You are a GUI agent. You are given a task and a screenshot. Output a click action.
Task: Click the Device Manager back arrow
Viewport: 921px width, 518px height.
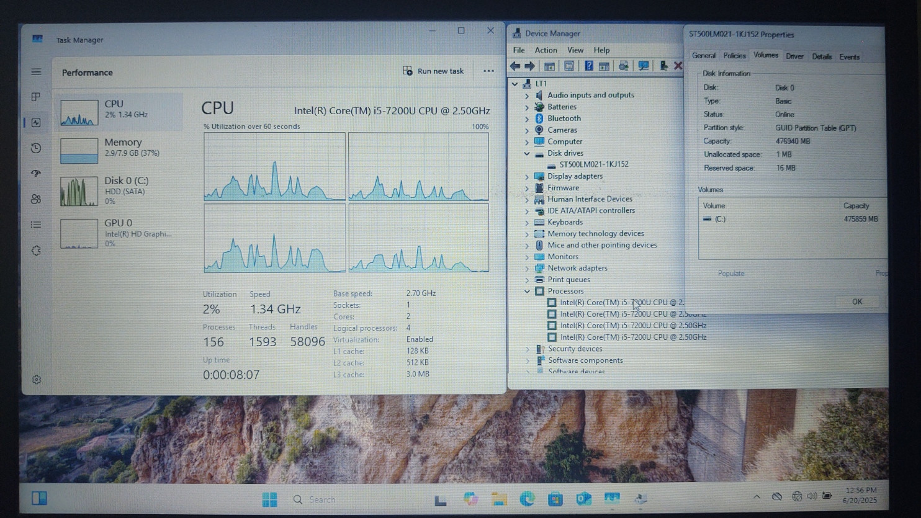tap(515, 66)
